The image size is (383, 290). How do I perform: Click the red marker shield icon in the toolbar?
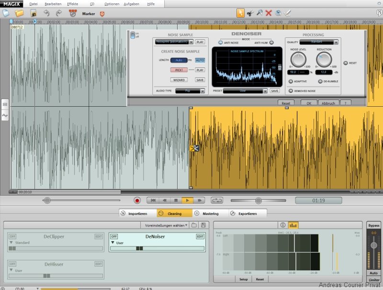[x=102, y=14]
